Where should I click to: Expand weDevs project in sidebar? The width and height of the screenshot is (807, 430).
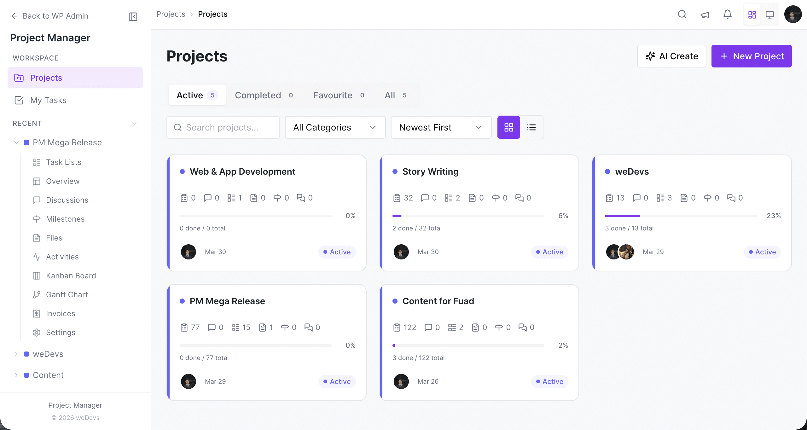(x=16, y=354)
